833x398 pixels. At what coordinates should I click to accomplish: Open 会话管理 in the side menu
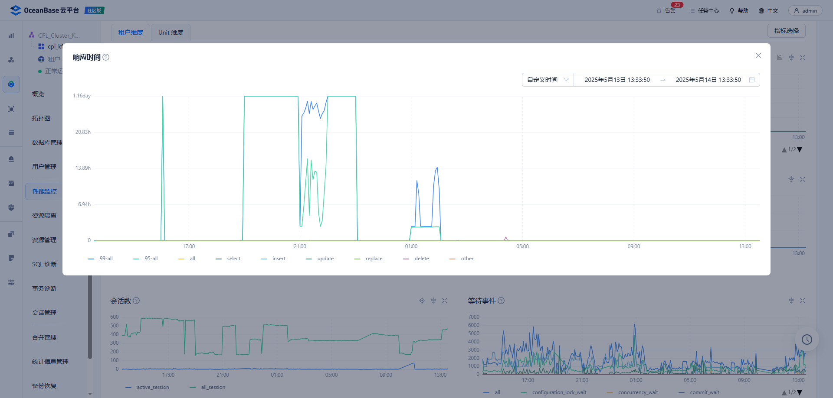[x=44, y=313]
